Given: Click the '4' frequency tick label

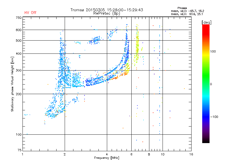Looking at the screenshot, I should point(107,154).
